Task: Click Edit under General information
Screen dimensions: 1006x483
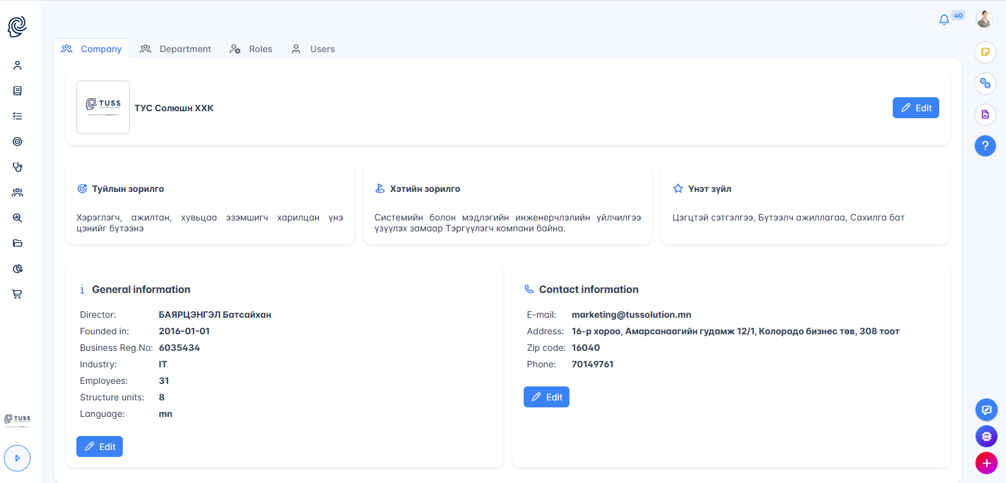Action: pos(99,447)
